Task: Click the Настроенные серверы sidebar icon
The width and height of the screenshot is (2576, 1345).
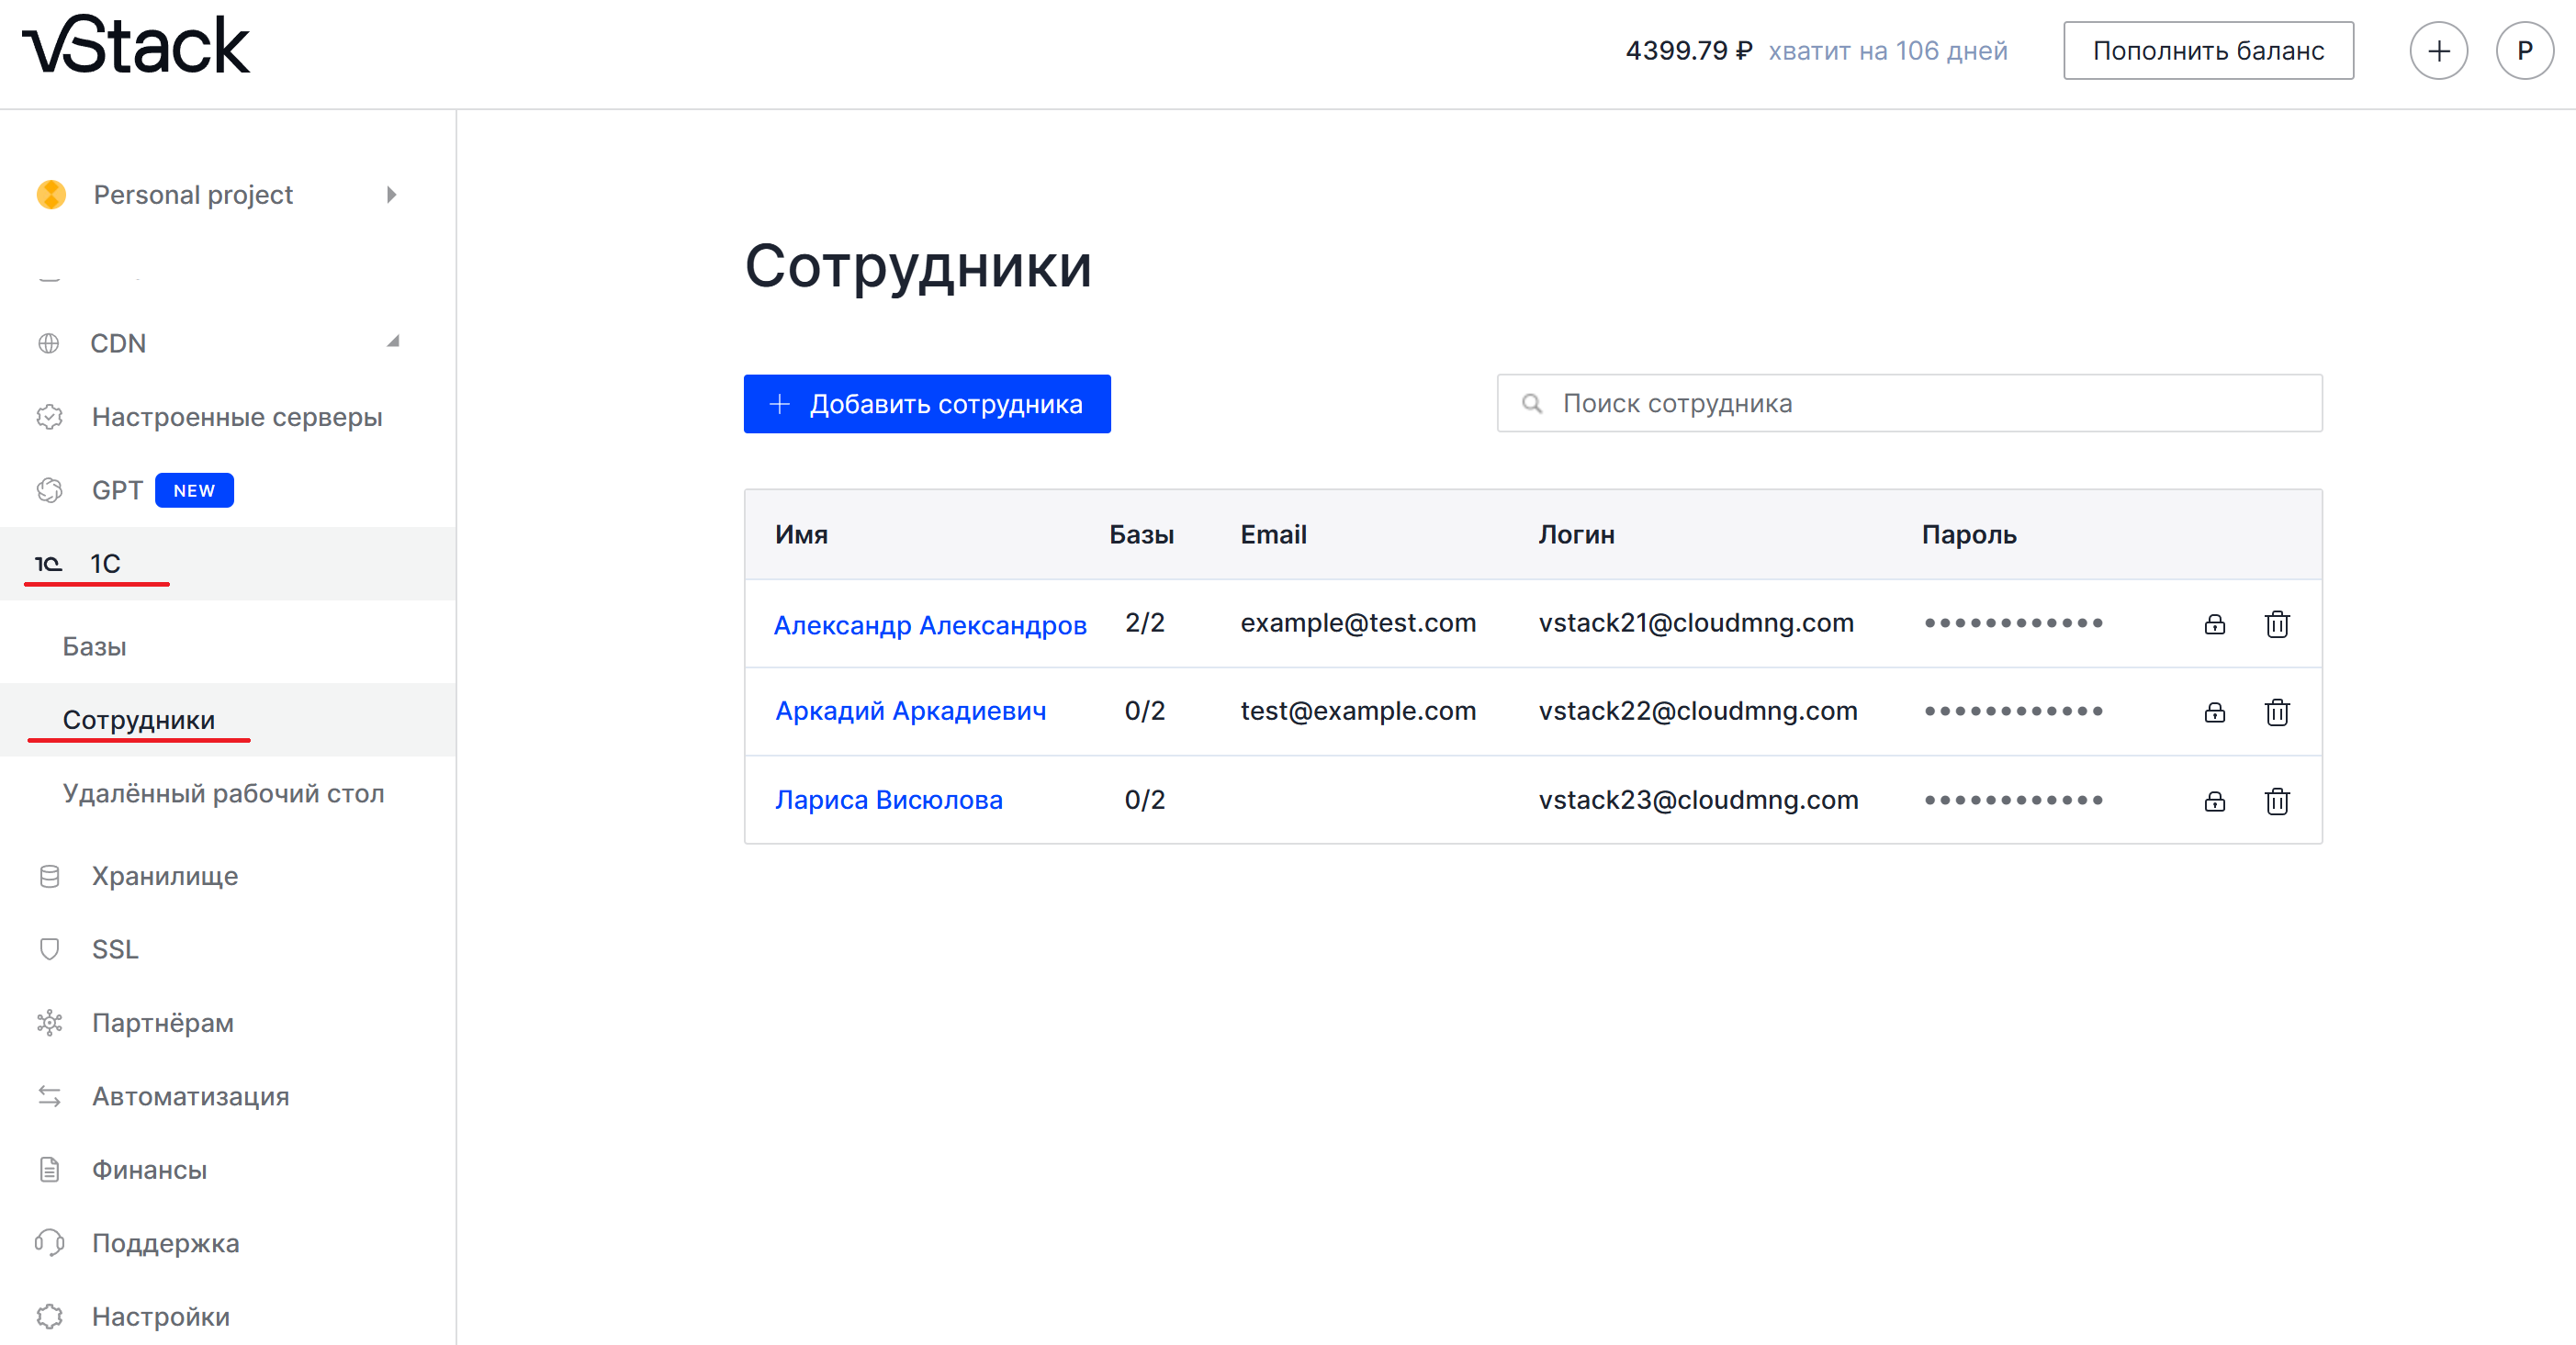Action: coord(49,417)
